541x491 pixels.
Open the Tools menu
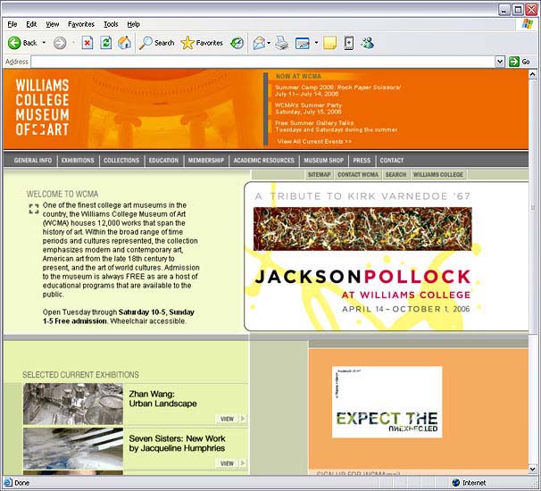[x=111, y=24]
